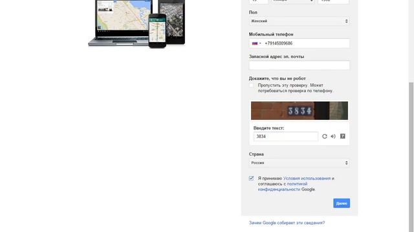Click the birth day field

point(259,1)
